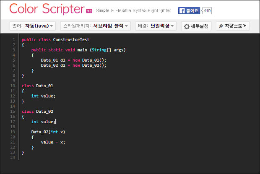Click the class Data_02 declaration on line 15
The height and width of the screenshot is (174, 260).
(37, 112)
